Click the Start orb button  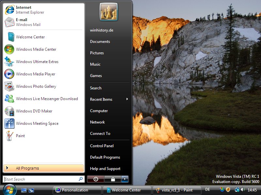(10, 189)
